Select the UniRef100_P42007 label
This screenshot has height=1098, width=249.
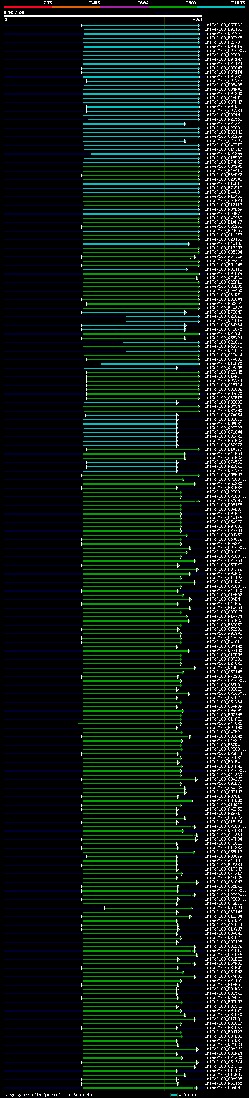(x=223, y=638)
